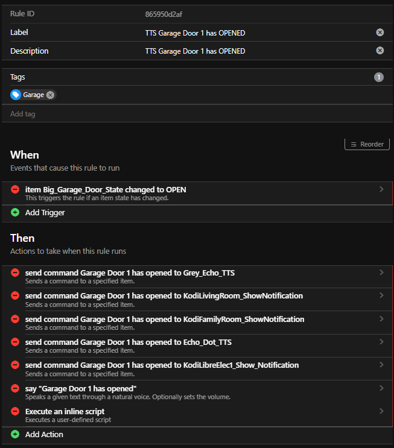Remove the Echo_Dot_TTS command action
The image size is (394, 448).
click(15, 342)
